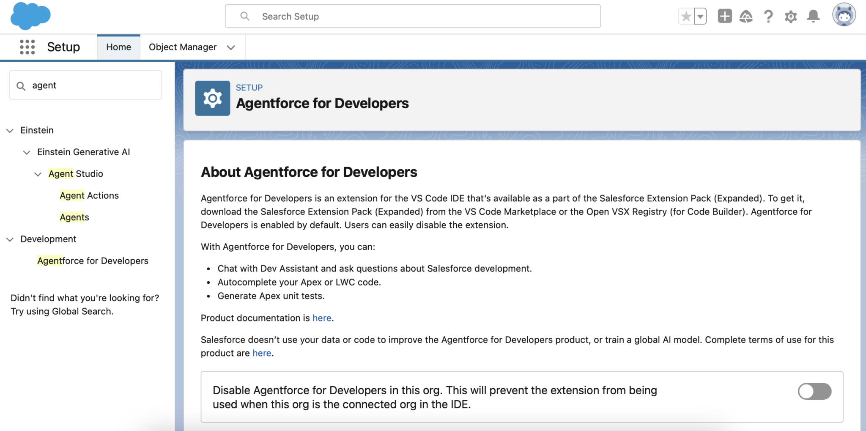Click the Salesforce cloud logo
866x431 pixels.
coord(30,16)
